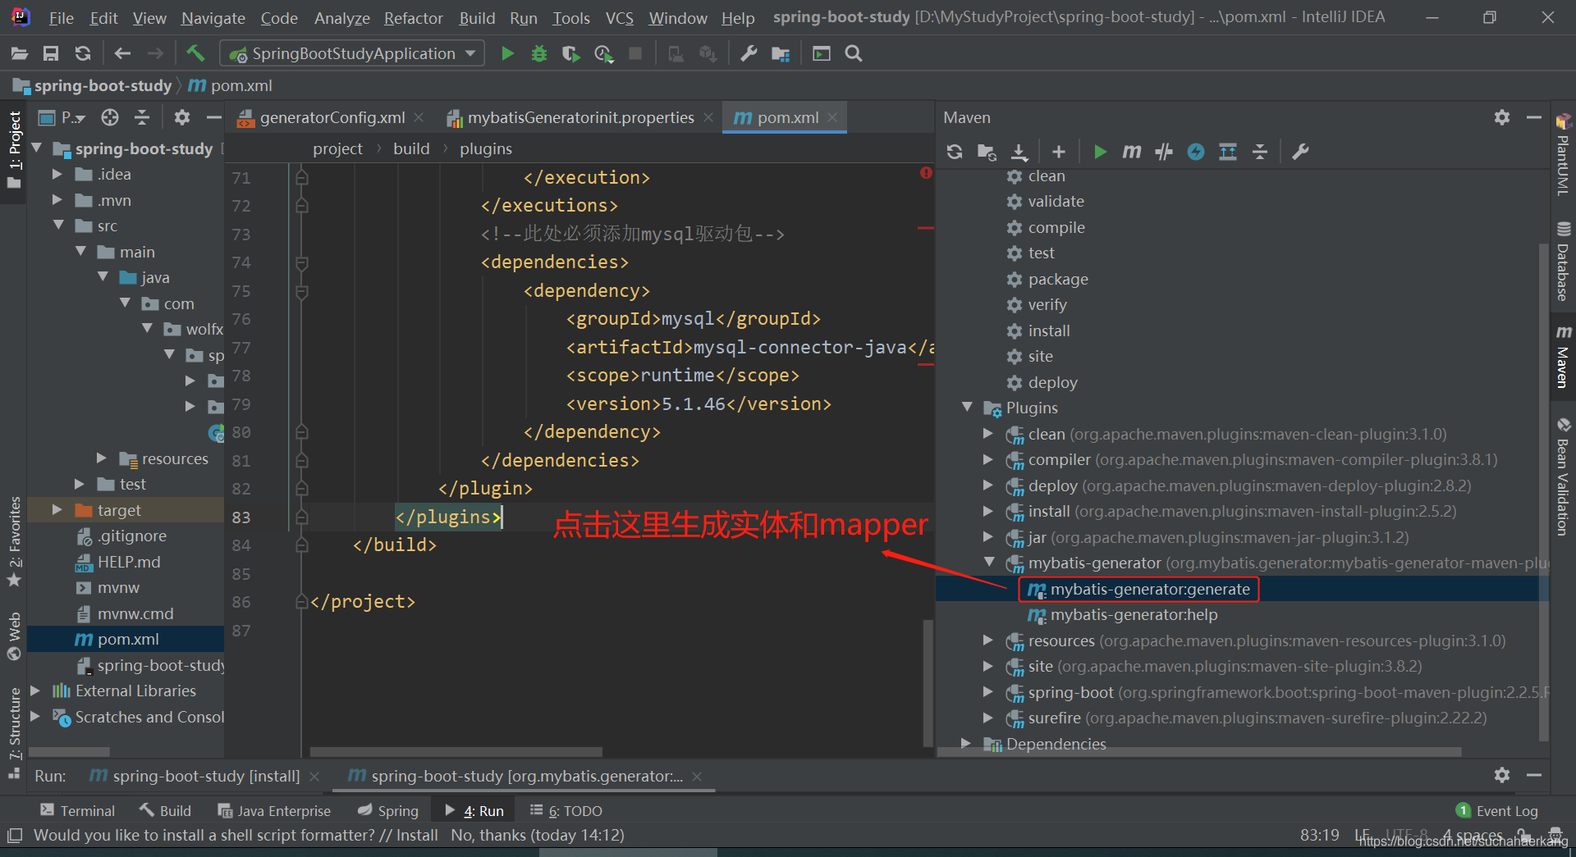Screen dimensions: 1576x857
Task: Expand the target folder
Action: [x=57, y=510]
